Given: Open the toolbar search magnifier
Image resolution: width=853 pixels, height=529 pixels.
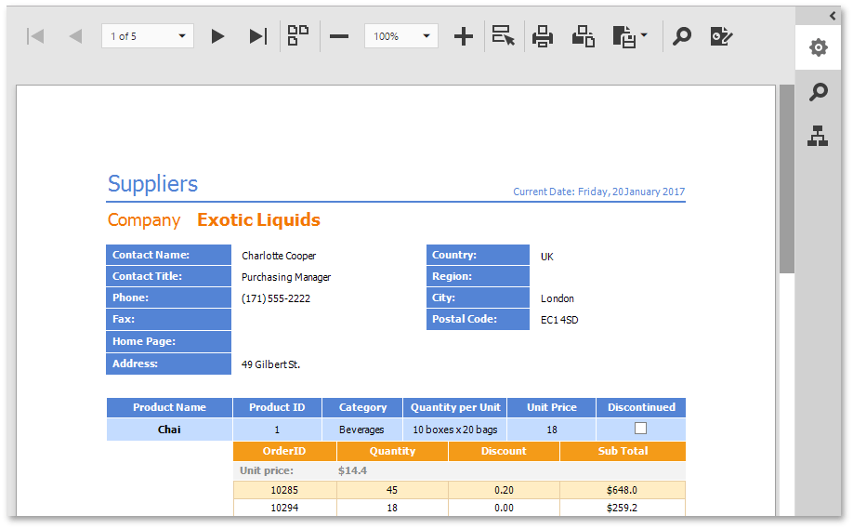Looking at the screenshot, I should click(x=682, y=36).
